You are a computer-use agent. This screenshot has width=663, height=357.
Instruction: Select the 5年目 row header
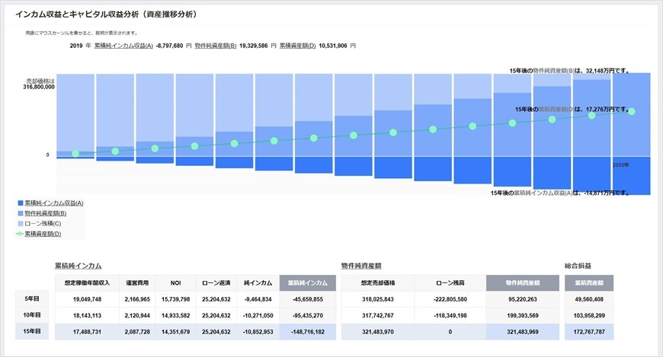tap(32, 299)
